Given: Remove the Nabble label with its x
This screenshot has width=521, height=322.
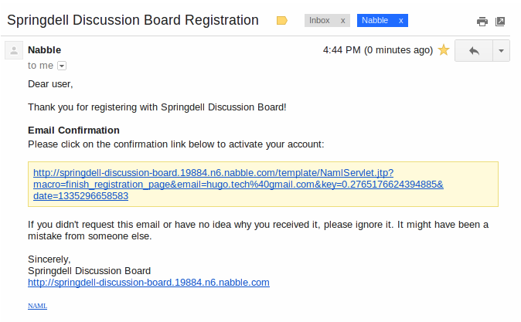Looking at the screenshot, I should pyautogui.click(x=401, y=21).
